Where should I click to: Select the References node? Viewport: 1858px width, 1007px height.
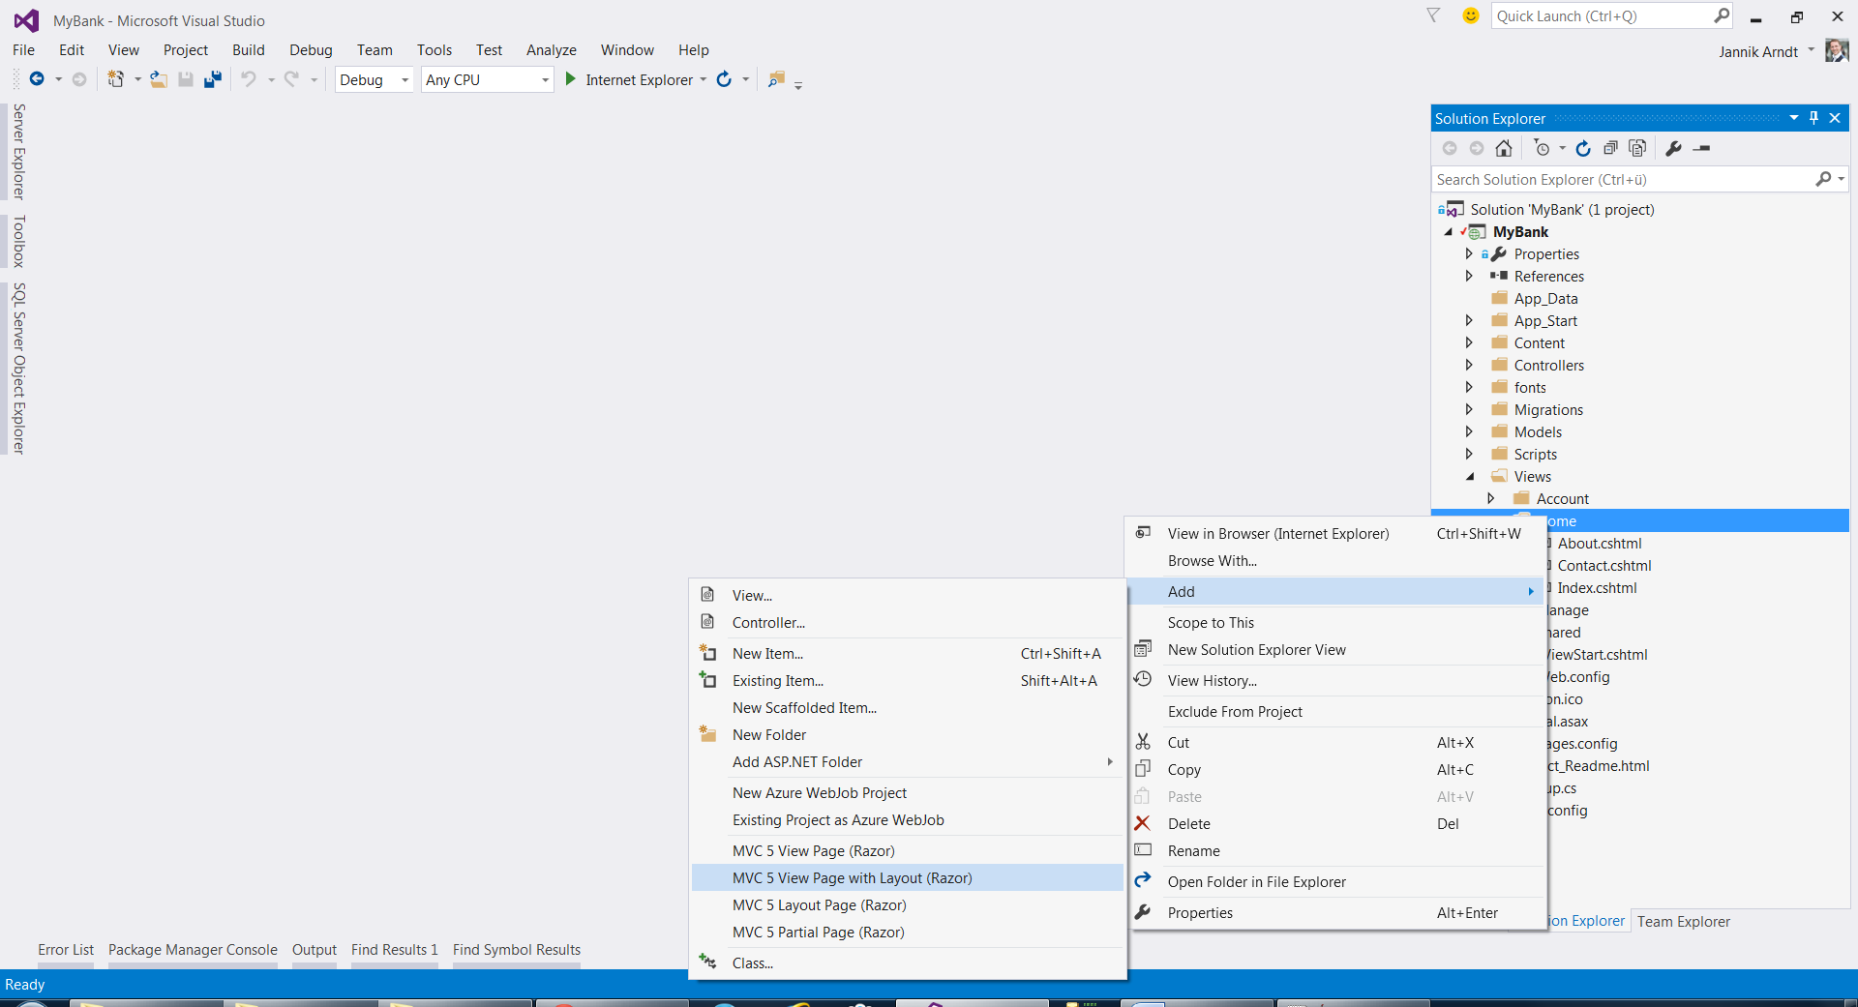pyautogui.click(x=1548, y=276)
